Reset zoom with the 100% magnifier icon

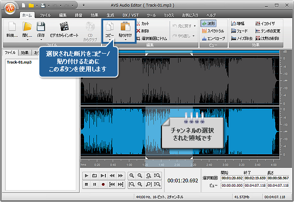pyautogui.click(x=149, y=176)
